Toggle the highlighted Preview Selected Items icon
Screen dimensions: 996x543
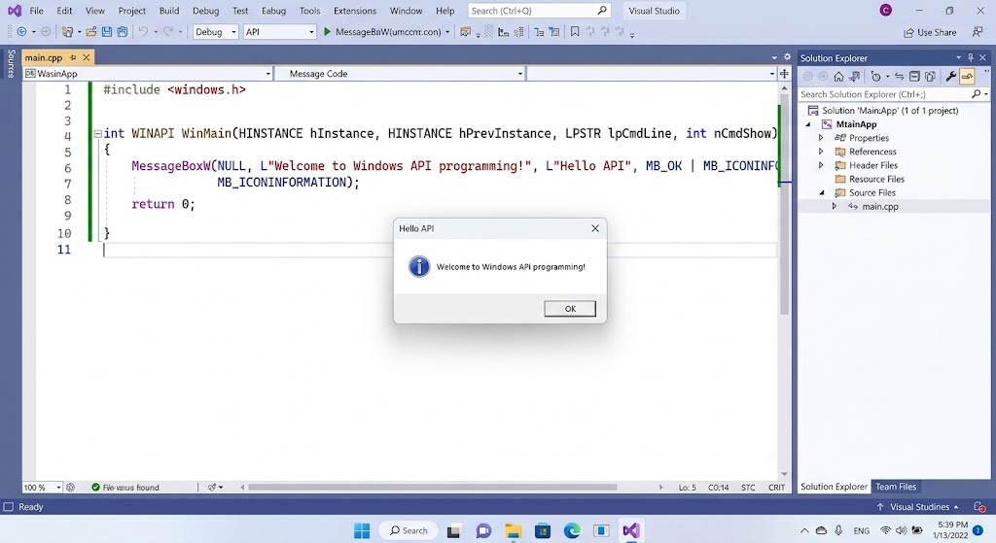pos(967,76)
